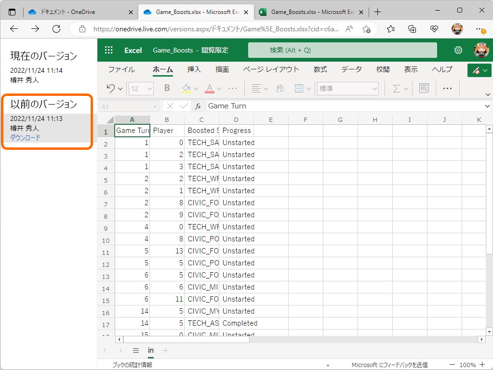Apply font color A icon
The image size is (493, 370).
pyautogui.click(x=210, y=88)
